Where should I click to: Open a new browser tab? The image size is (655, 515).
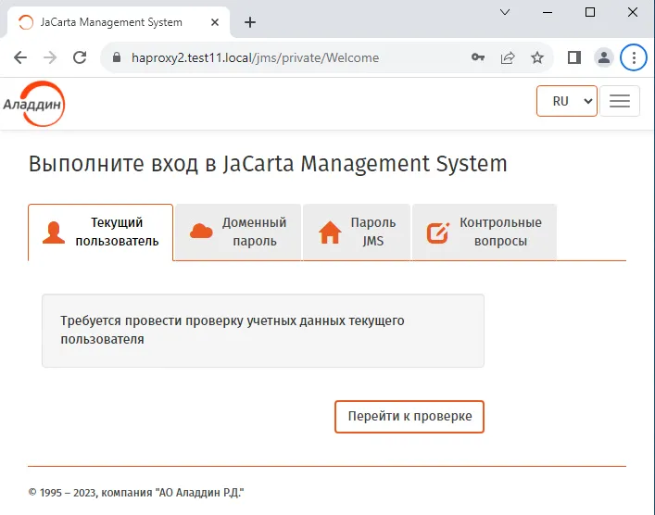(x=250, y=22)
